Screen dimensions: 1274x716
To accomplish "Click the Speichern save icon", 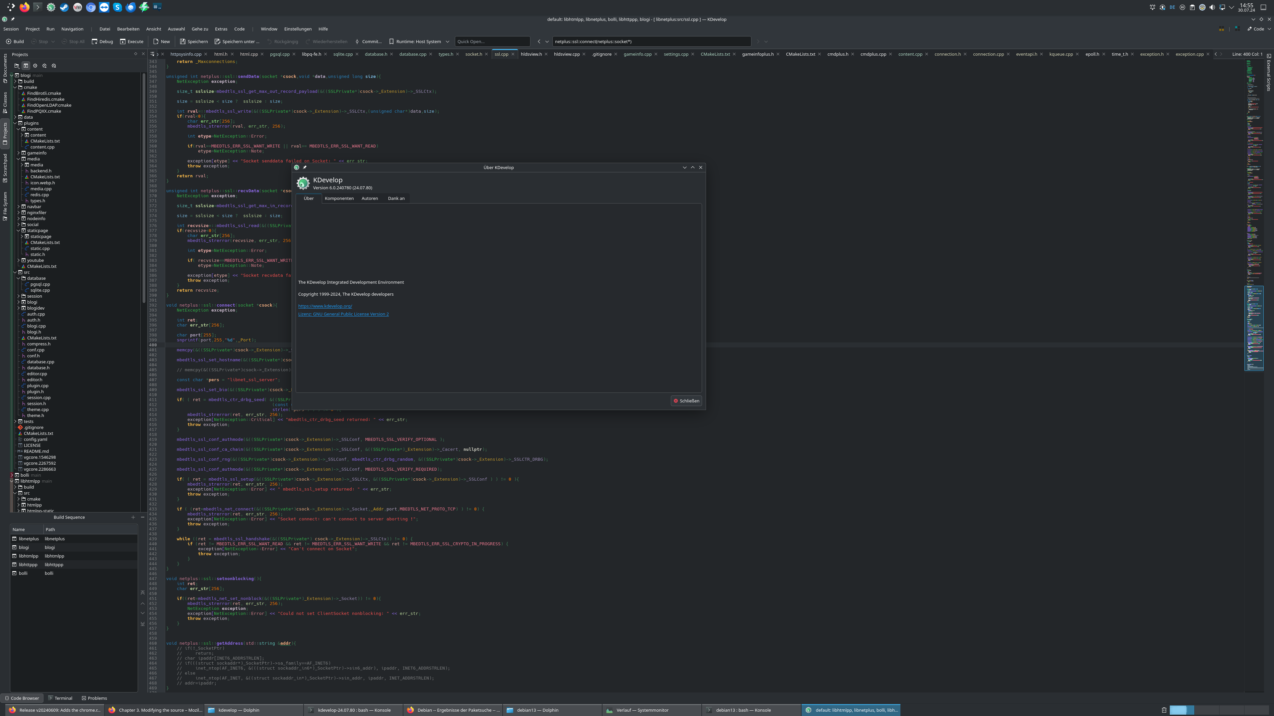I will tap(182, 41).
